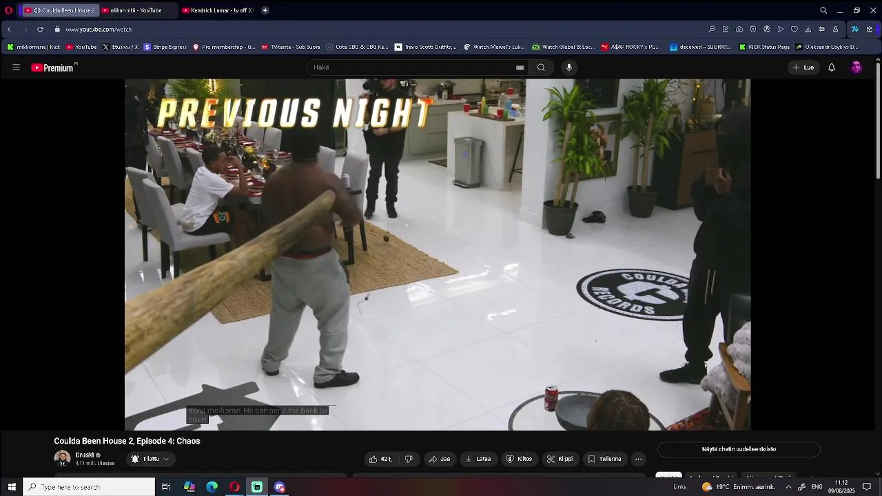Open a new browser tab
882x496 pixels.
(265, 10)
